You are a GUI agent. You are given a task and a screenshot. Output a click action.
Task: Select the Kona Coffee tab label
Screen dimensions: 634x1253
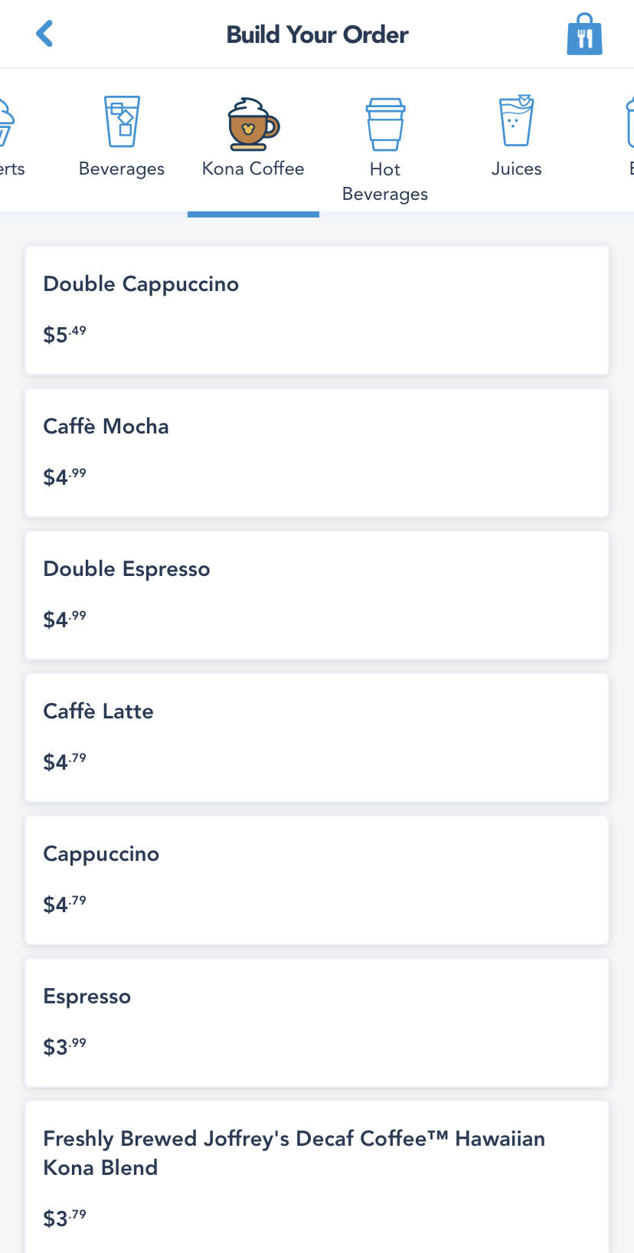pos(253,168)
